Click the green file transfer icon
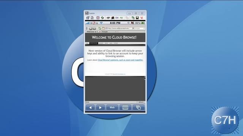Viewport: 243px width, 136px height. pos(133,18)
